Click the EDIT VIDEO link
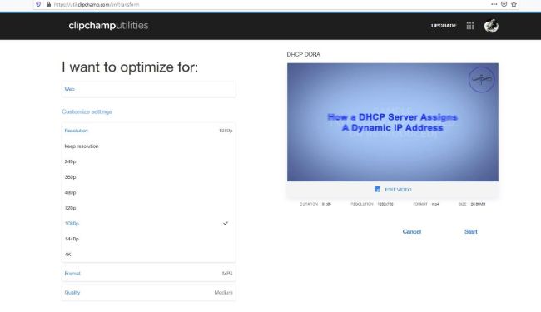 [398, 190]
